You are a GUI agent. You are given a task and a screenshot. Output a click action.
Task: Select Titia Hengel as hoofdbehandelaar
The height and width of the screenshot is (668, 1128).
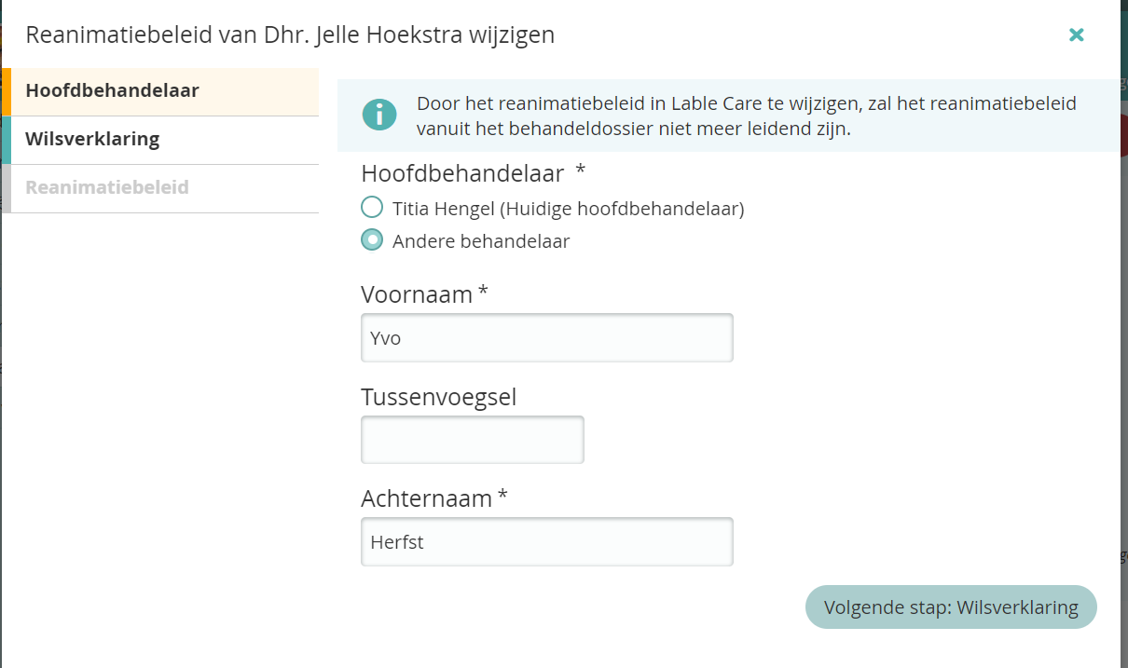coord(372,208)
